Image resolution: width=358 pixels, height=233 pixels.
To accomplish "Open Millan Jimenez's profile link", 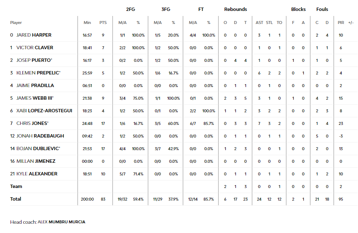I will 36,161.
